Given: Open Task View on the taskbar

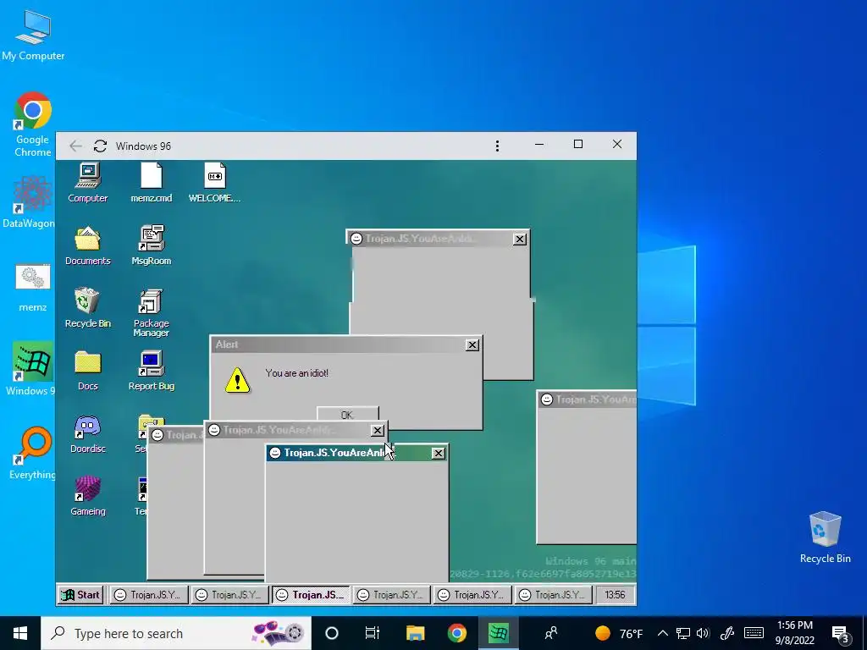Looking at the screenshot, I should [x=373, y=633].
